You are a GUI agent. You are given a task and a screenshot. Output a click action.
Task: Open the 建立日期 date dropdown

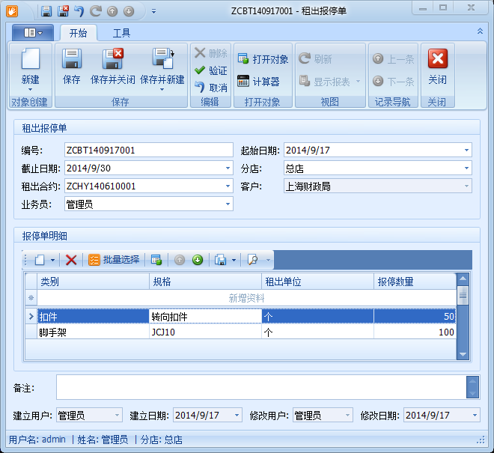click(237, 415)
